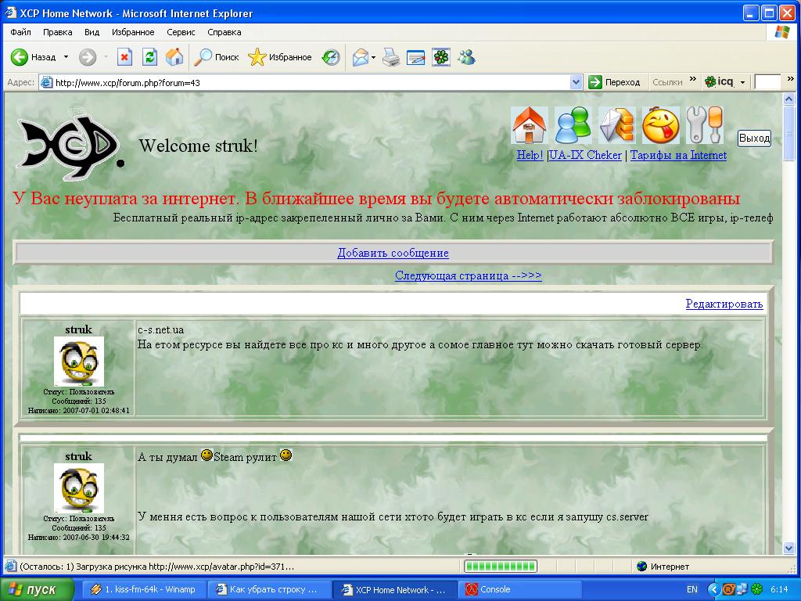Switch to Как убрать строку taskbar window
The height and width of the screenshot is (601, 801).
[268, 589]
